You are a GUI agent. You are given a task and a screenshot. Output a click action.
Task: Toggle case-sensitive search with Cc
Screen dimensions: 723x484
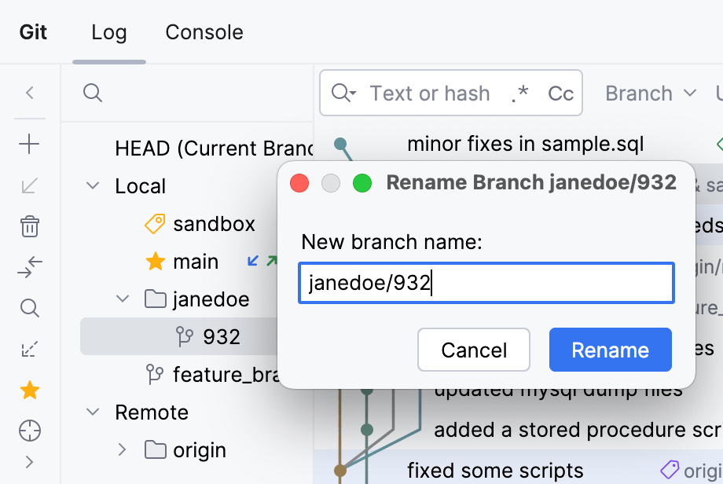click(x=560, y=93)
